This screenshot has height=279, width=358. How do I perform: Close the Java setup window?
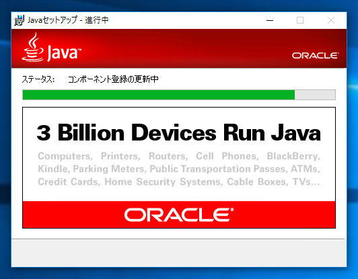[x=331, y=20]
